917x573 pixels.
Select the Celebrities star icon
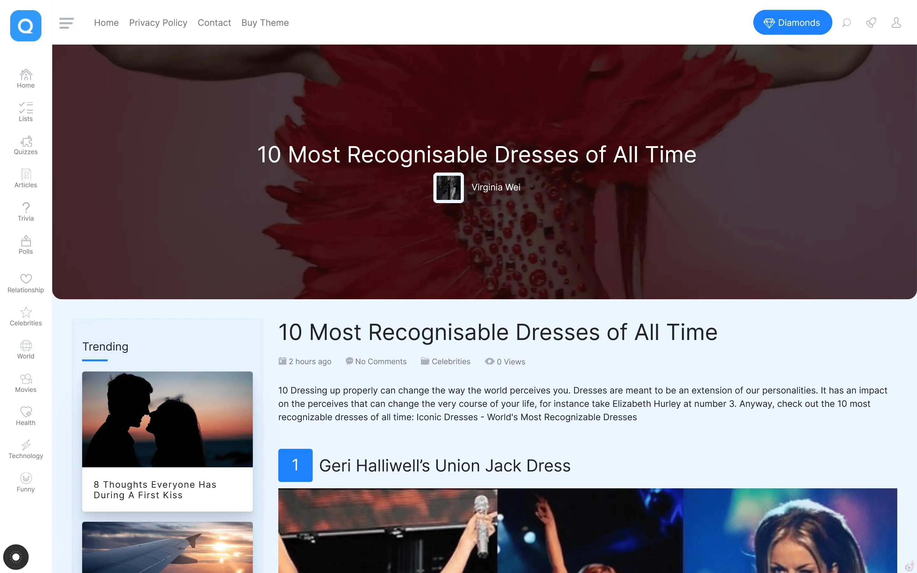point(26,312)
